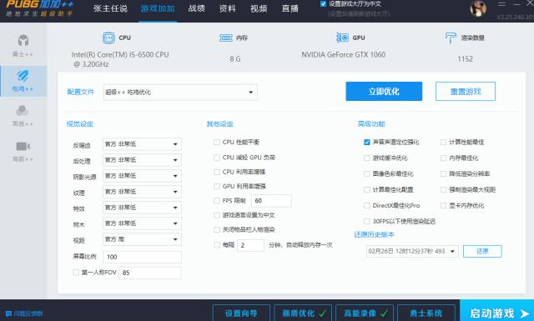Check 关闭物品栏人物渲染 option
534x321 pixels.
[x=217, y=230]
